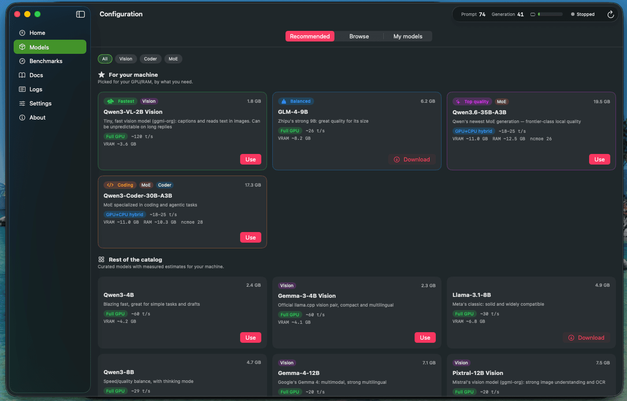This screenshot has width=627, height=401.
Task: Click the Models cube icon
Action: [22, 47]
